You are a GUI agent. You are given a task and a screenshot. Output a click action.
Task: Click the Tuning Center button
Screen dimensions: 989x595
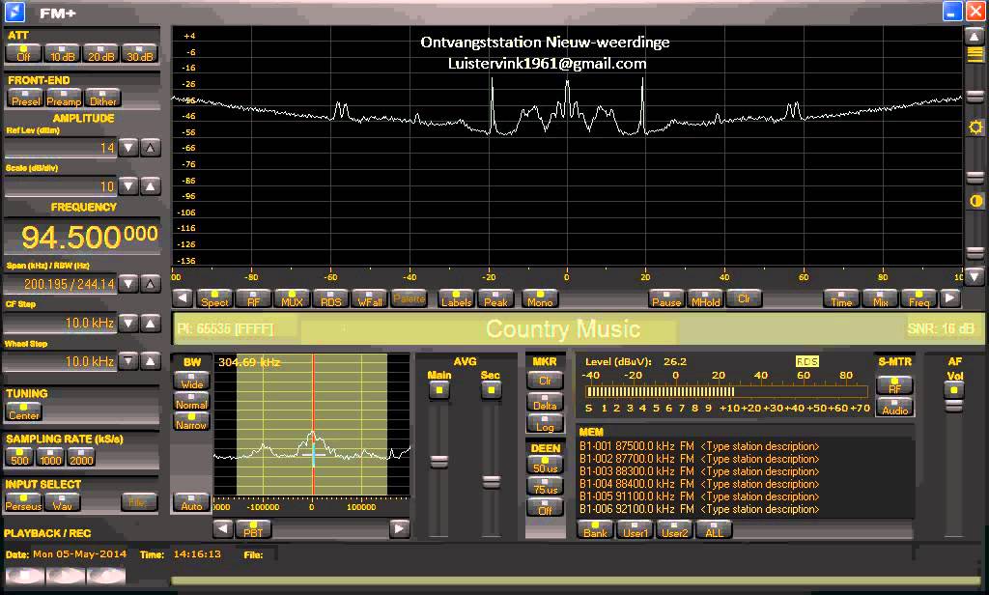click(24, 412)
